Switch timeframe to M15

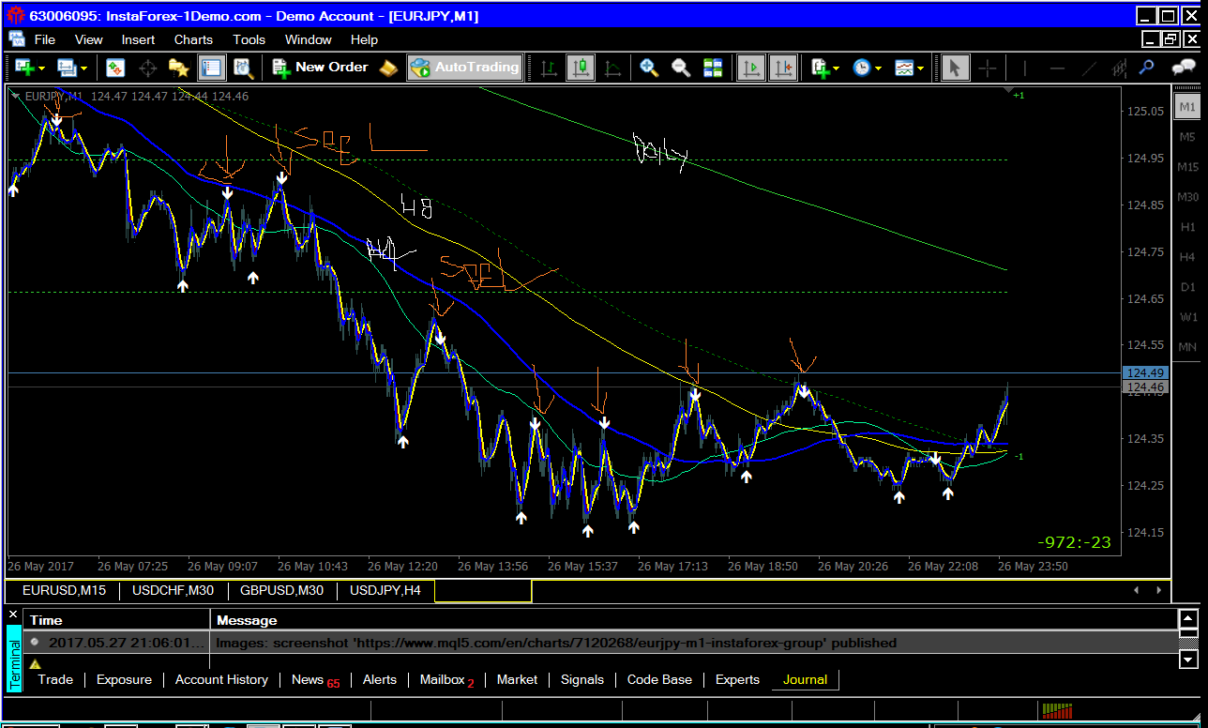tap(1187, 166)
